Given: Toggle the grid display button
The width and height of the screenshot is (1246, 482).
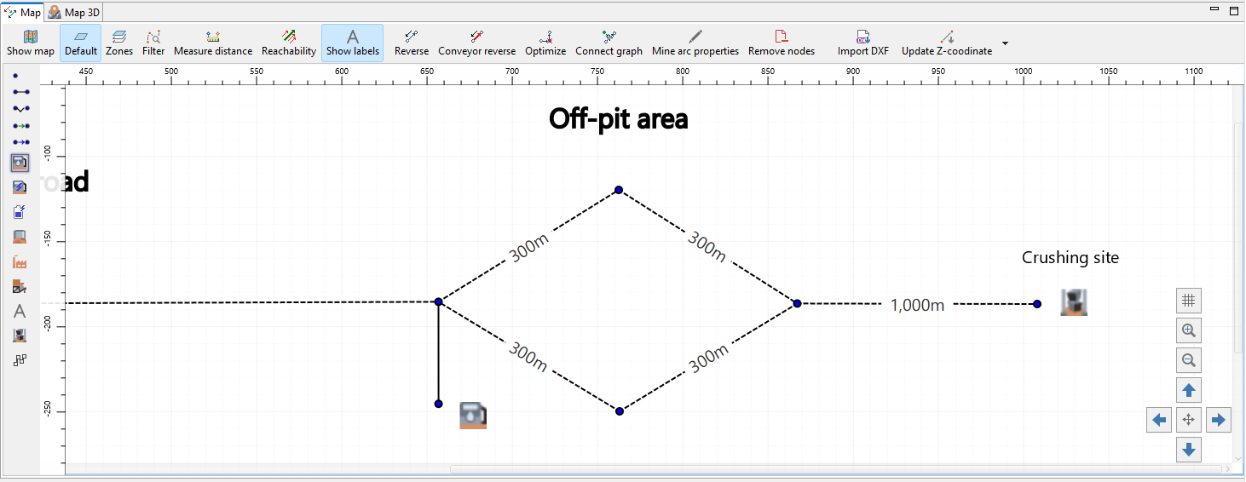Looking at the screenshot, I should coord(1188,300).
